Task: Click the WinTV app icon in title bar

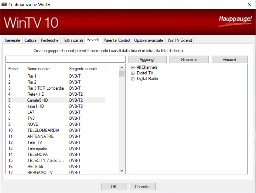Action: point(4,4)
